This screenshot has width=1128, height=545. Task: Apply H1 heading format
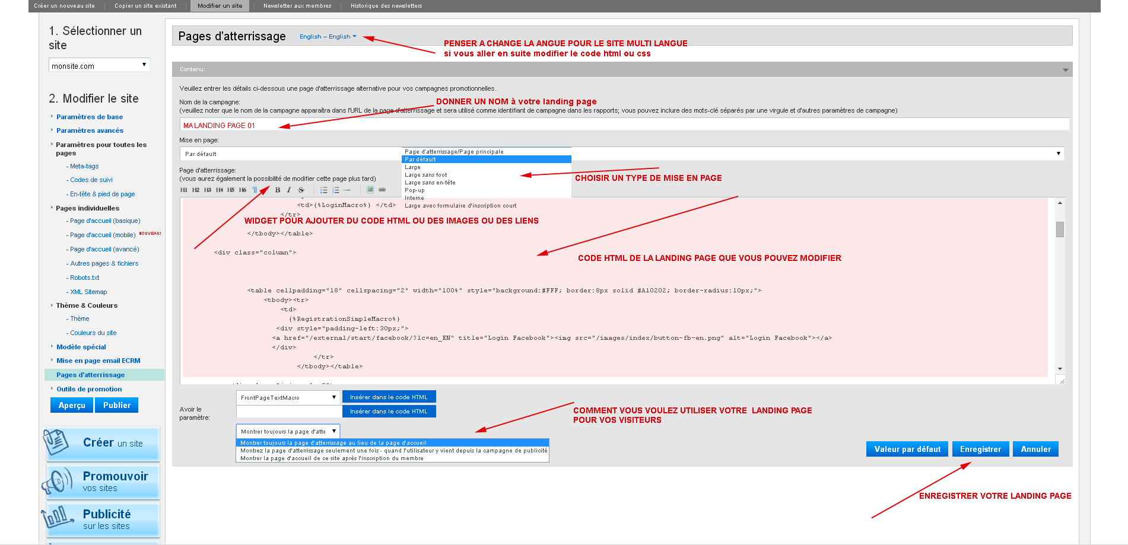pos(183,190)
